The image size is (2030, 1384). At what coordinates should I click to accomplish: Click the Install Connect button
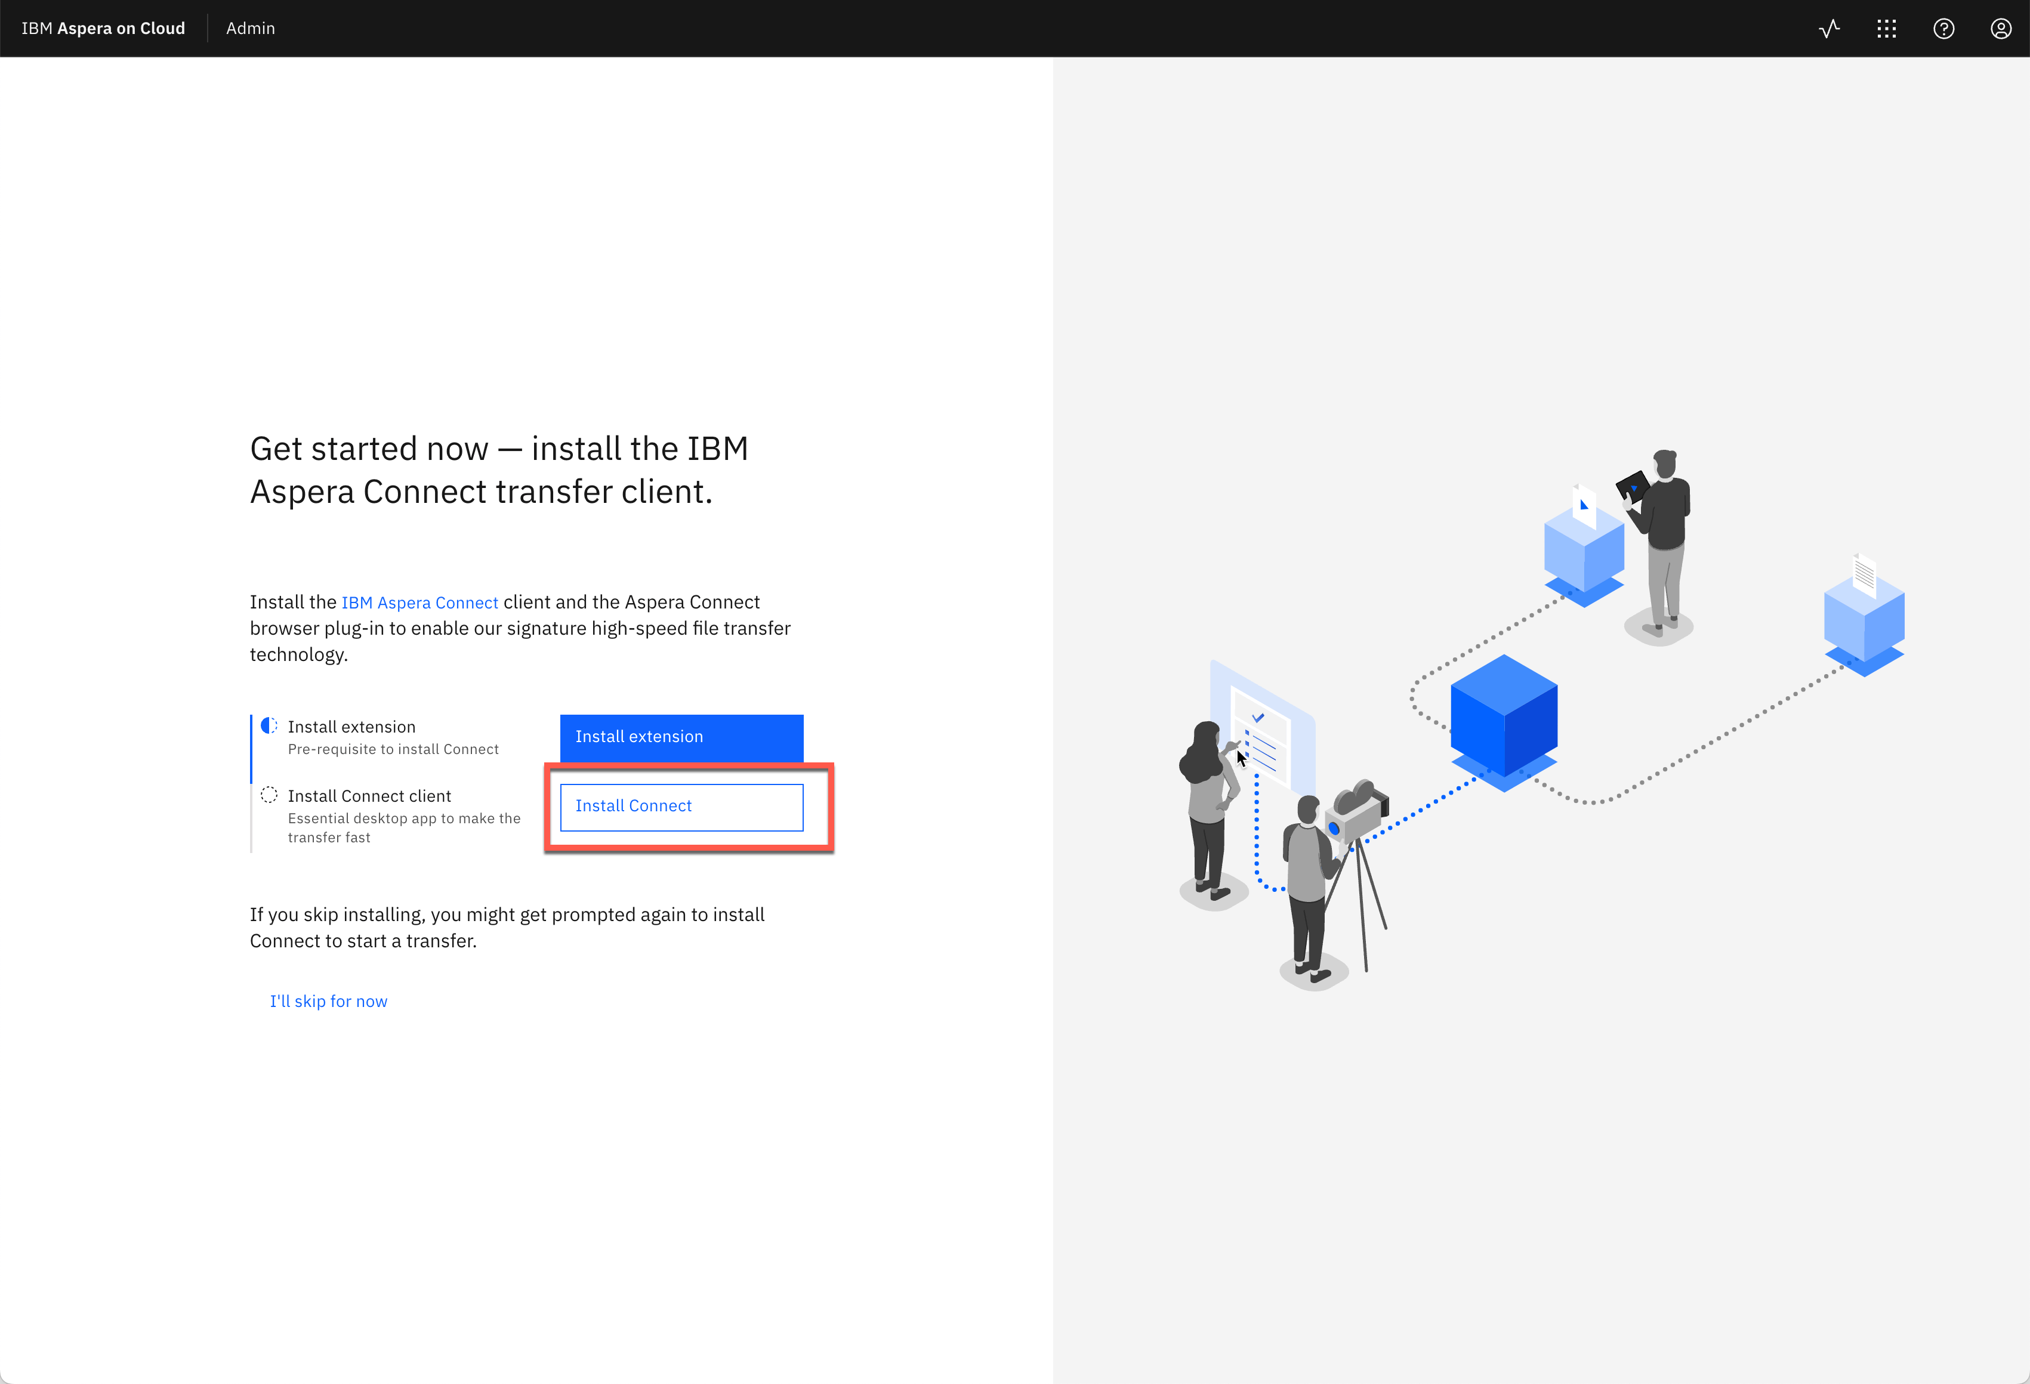(681, 806)
